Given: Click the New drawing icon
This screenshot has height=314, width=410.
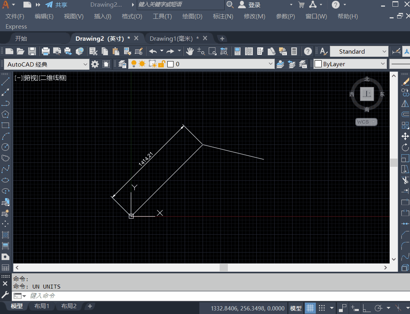Looking at the screenshot, I should tap(9, 51).
